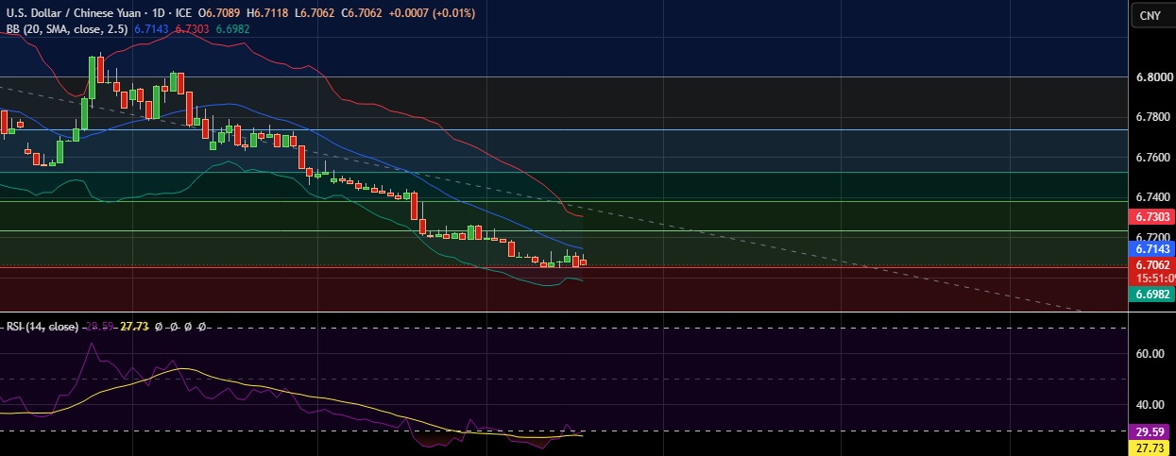Click the yellow 27.73 RSI average axis label
This screenshot has width=1176, height=456.
[1151, 447]
